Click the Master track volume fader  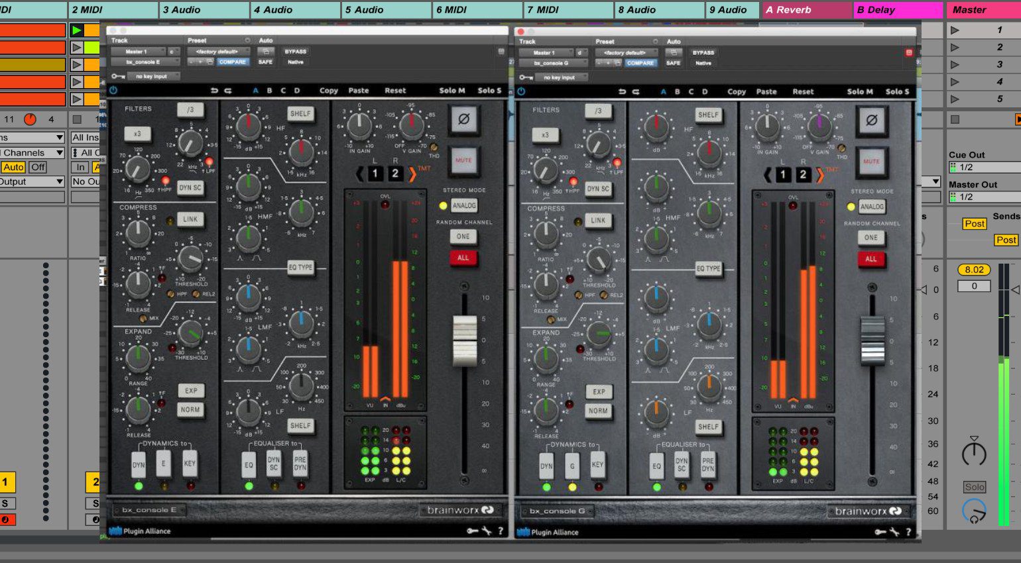tap(1016, 289)
